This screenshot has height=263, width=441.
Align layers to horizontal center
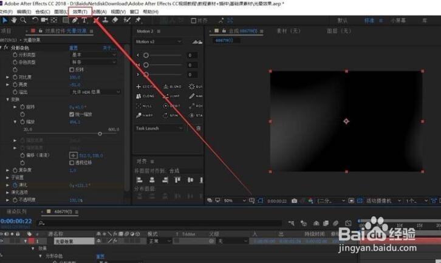152,180
